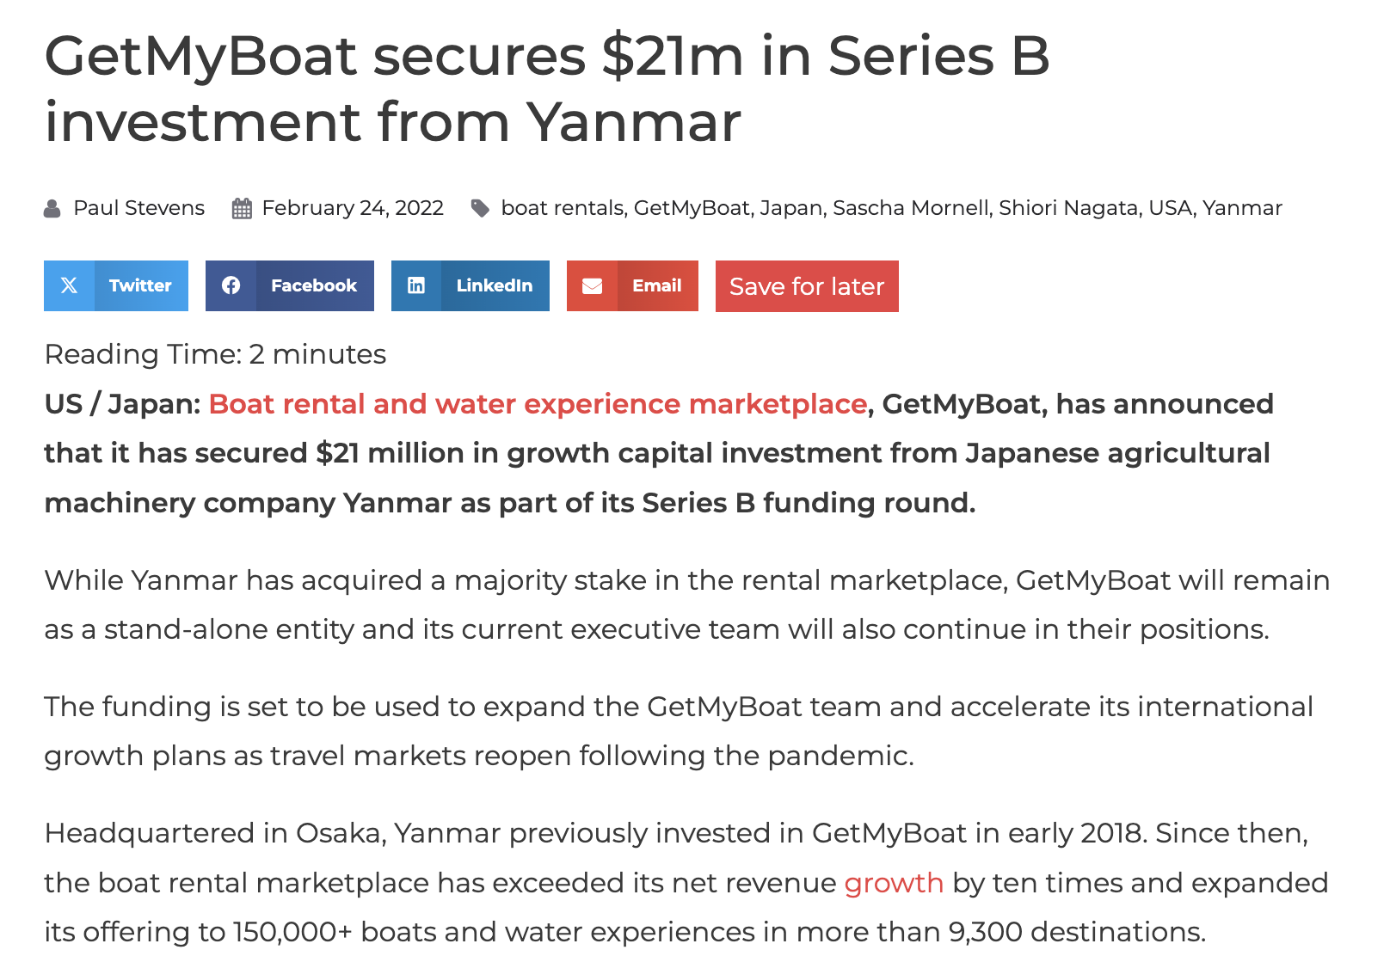Share article via Twitter label
Viewport: 1390px width, 956px height.
tap(140, 285)
